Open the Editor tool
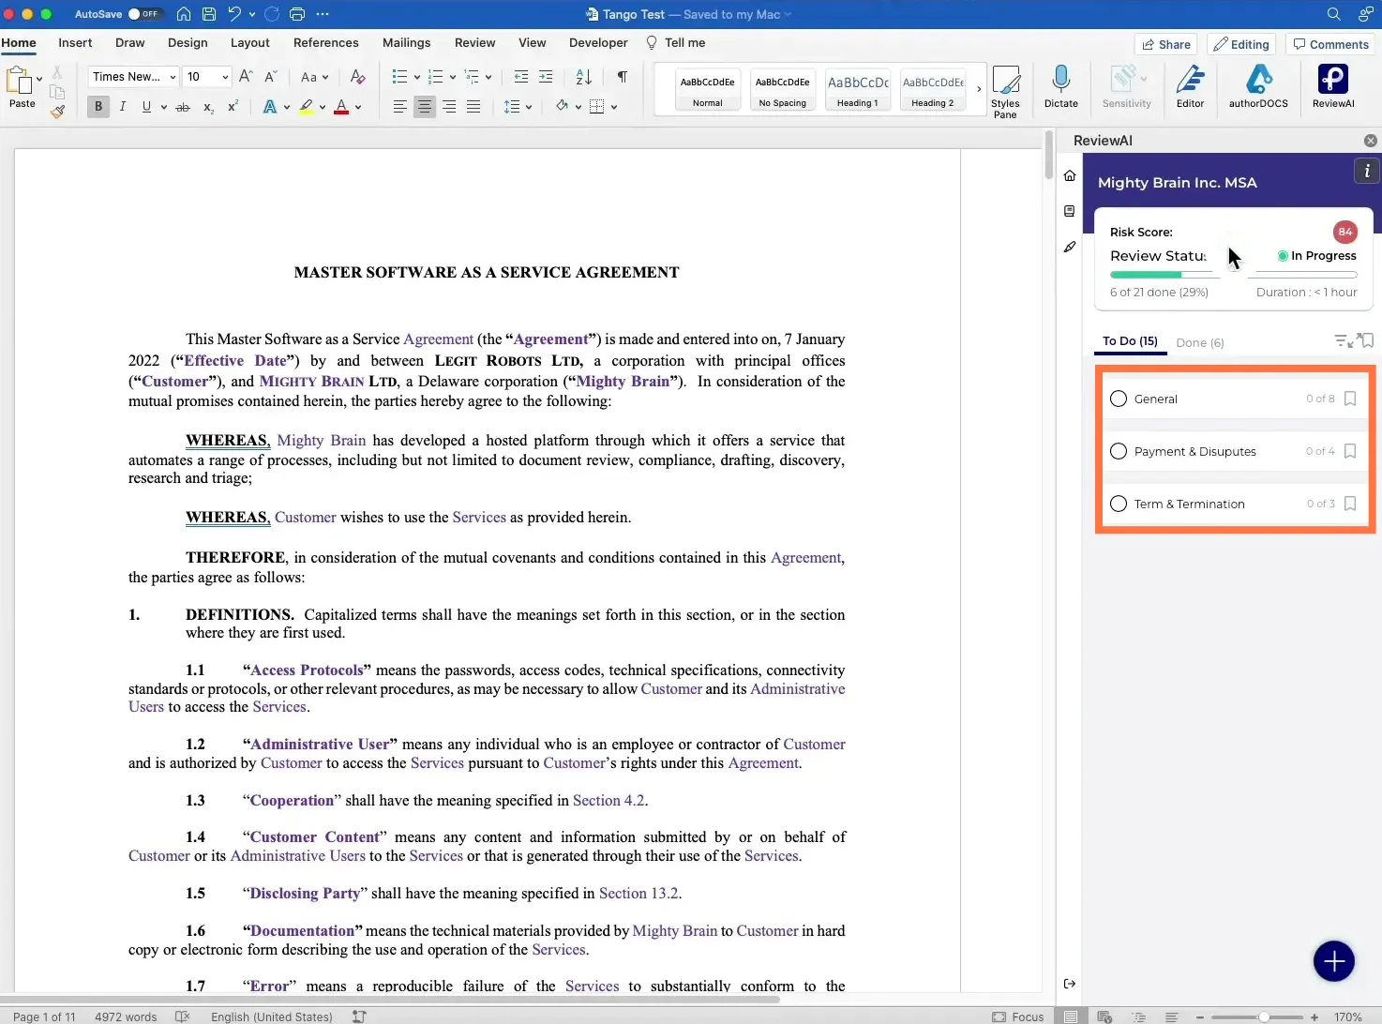This screenshot has width=1382, height=1024. (1190, 85)
